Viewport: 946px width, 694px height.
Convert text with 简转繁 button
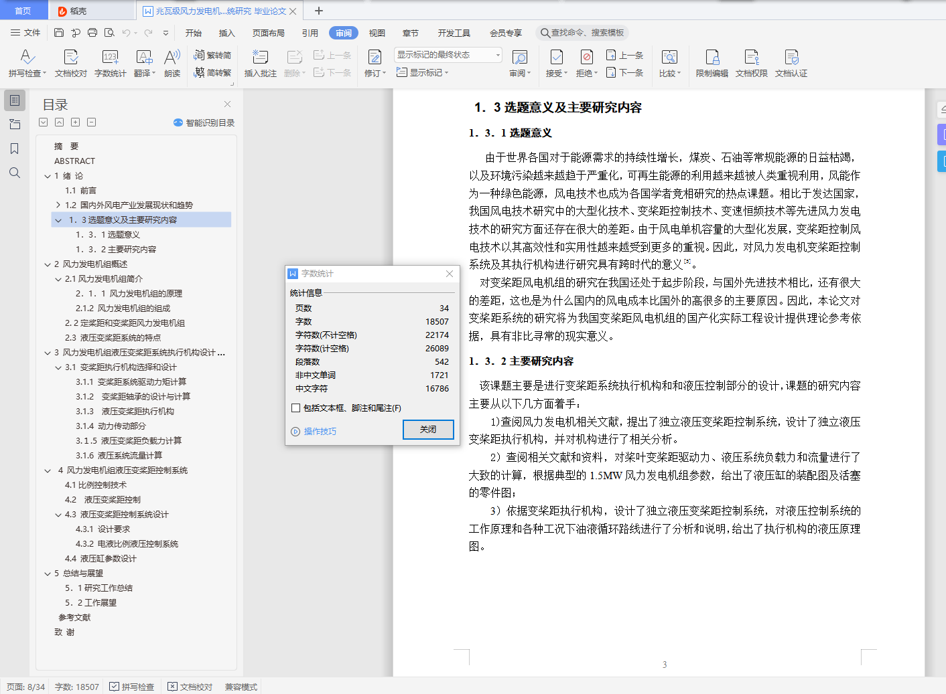pyautogui.click(x=212, y=72)
